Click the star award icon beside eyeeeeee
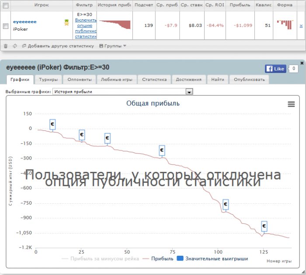Viewport: 306px width, 275px height. 67,23
